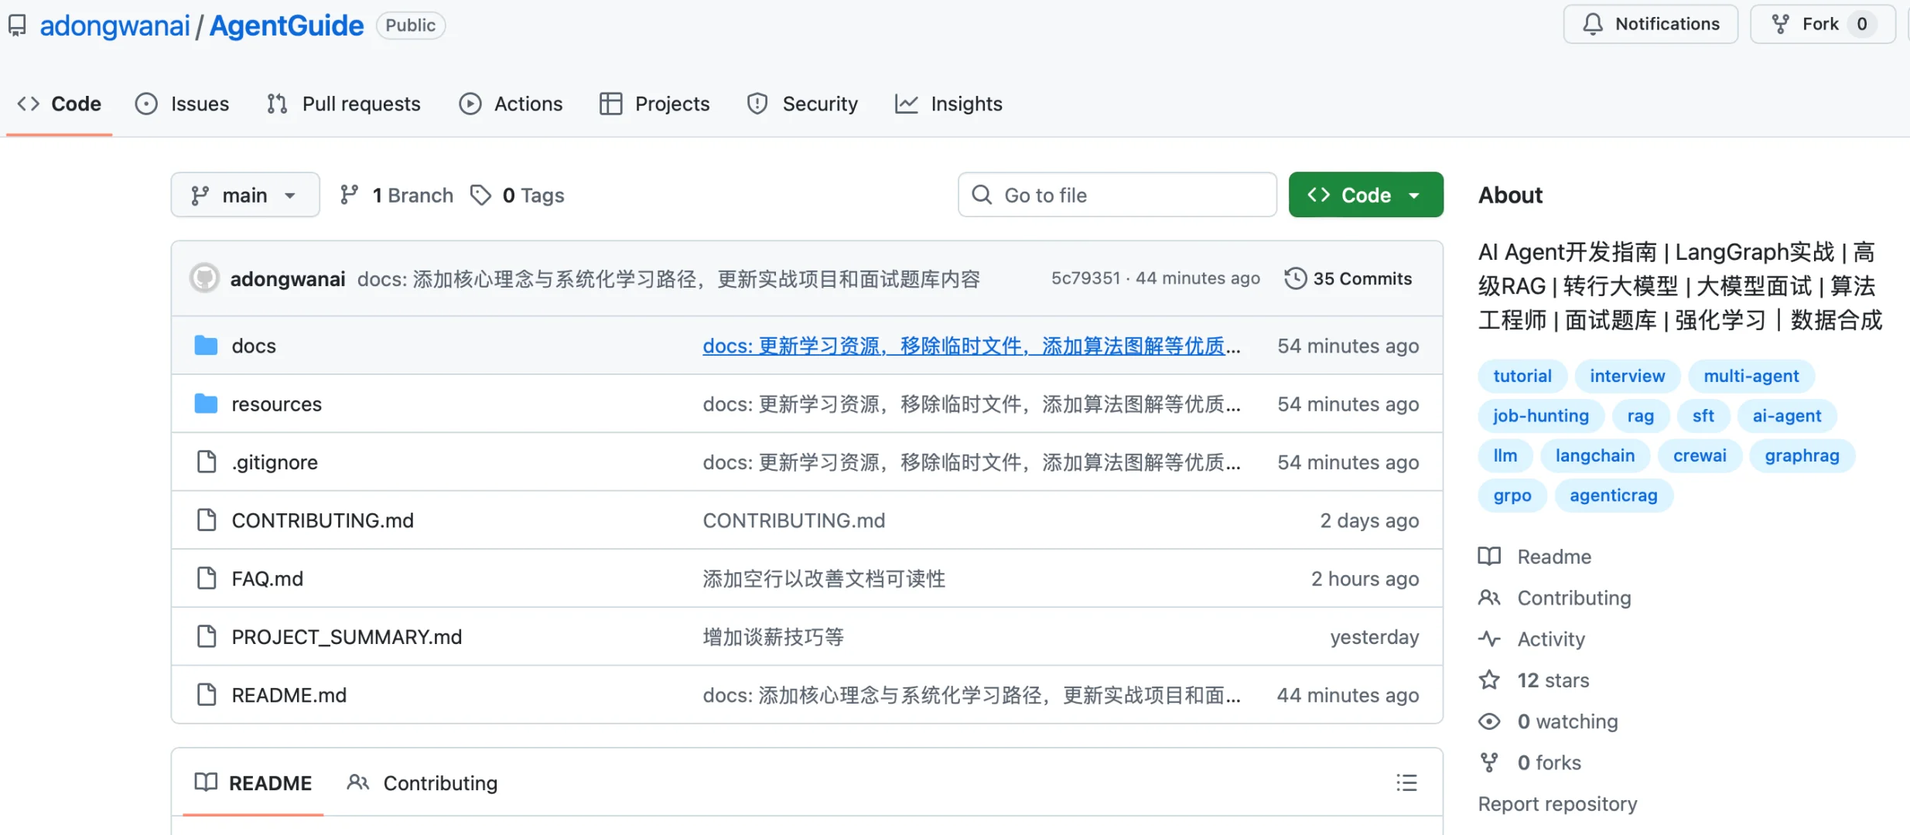Go to the Insights tab
The image size is (1910, 835).
click(948, 104)
